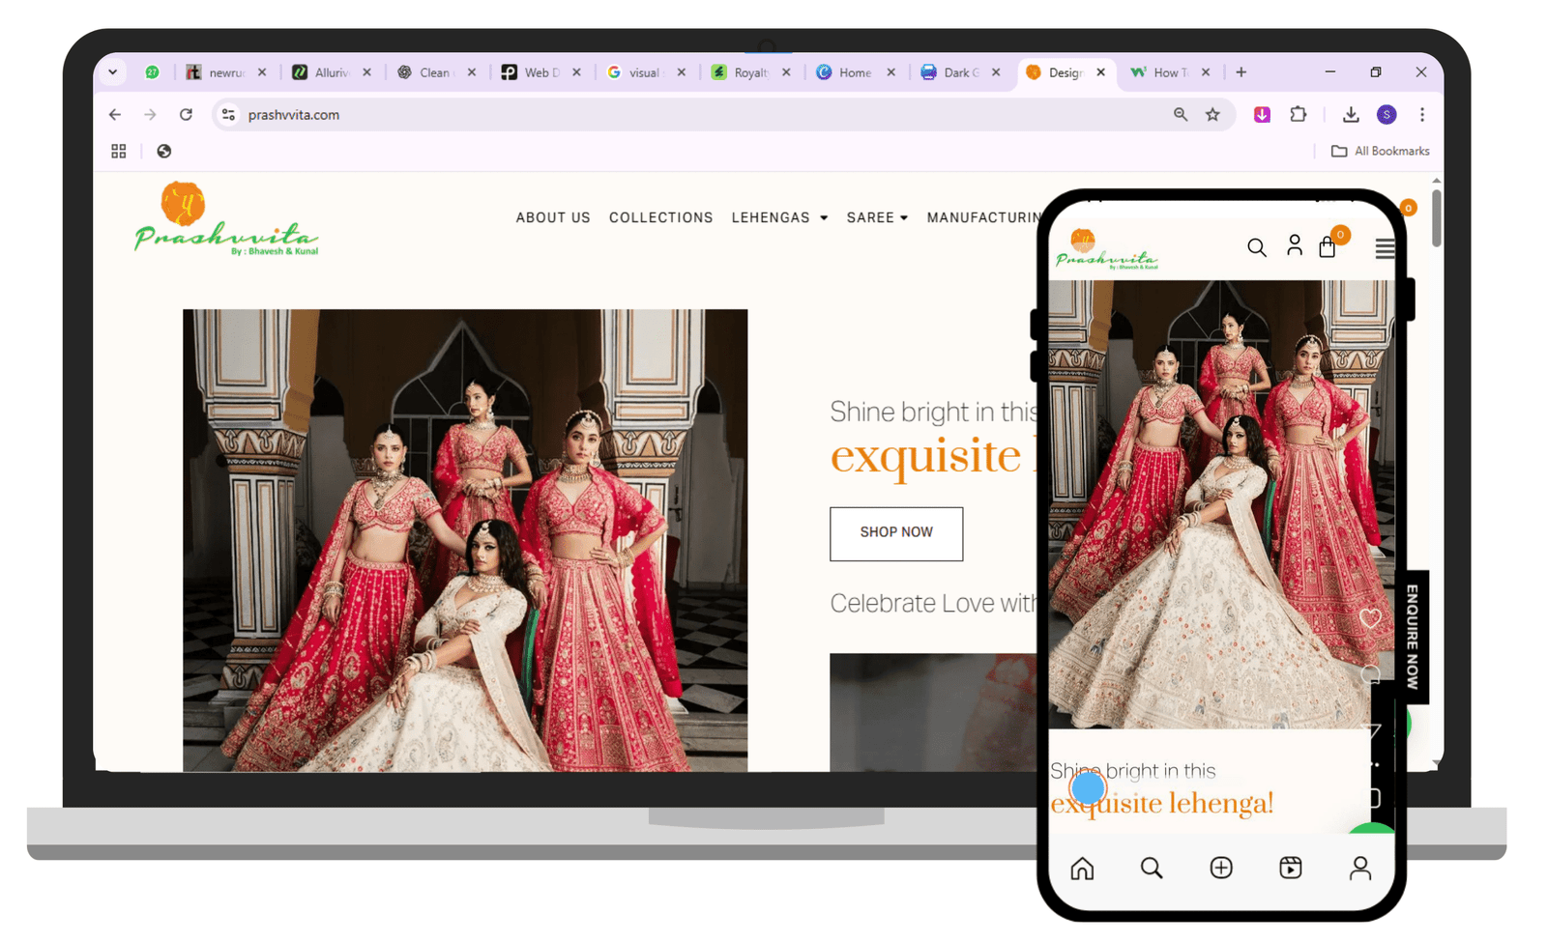The width and height of the screenshot is (1547, 941).
Task: Toggle the wishlist heart on the lehenga image
Action: 1370,615
